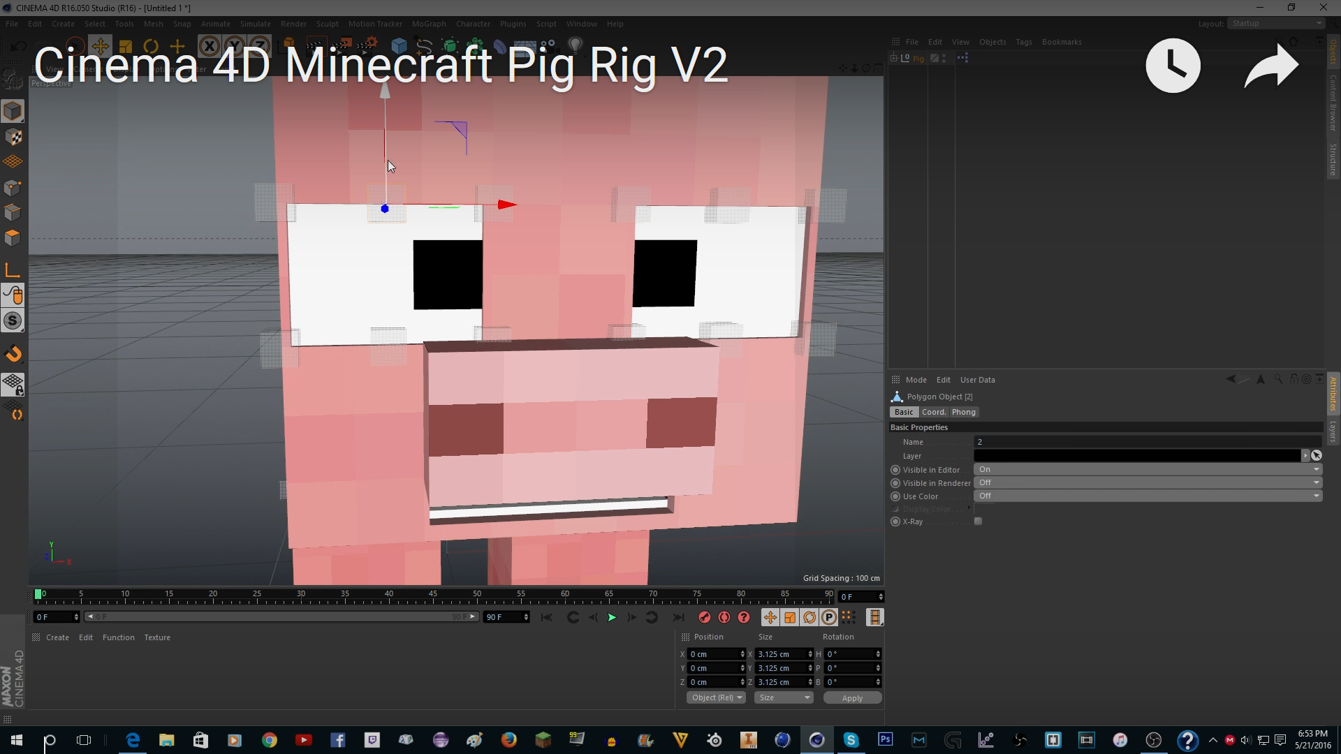Click green playhead marker at frame 0
The height and width of the screenshot is (754, 1341).
tap(38, 594)
